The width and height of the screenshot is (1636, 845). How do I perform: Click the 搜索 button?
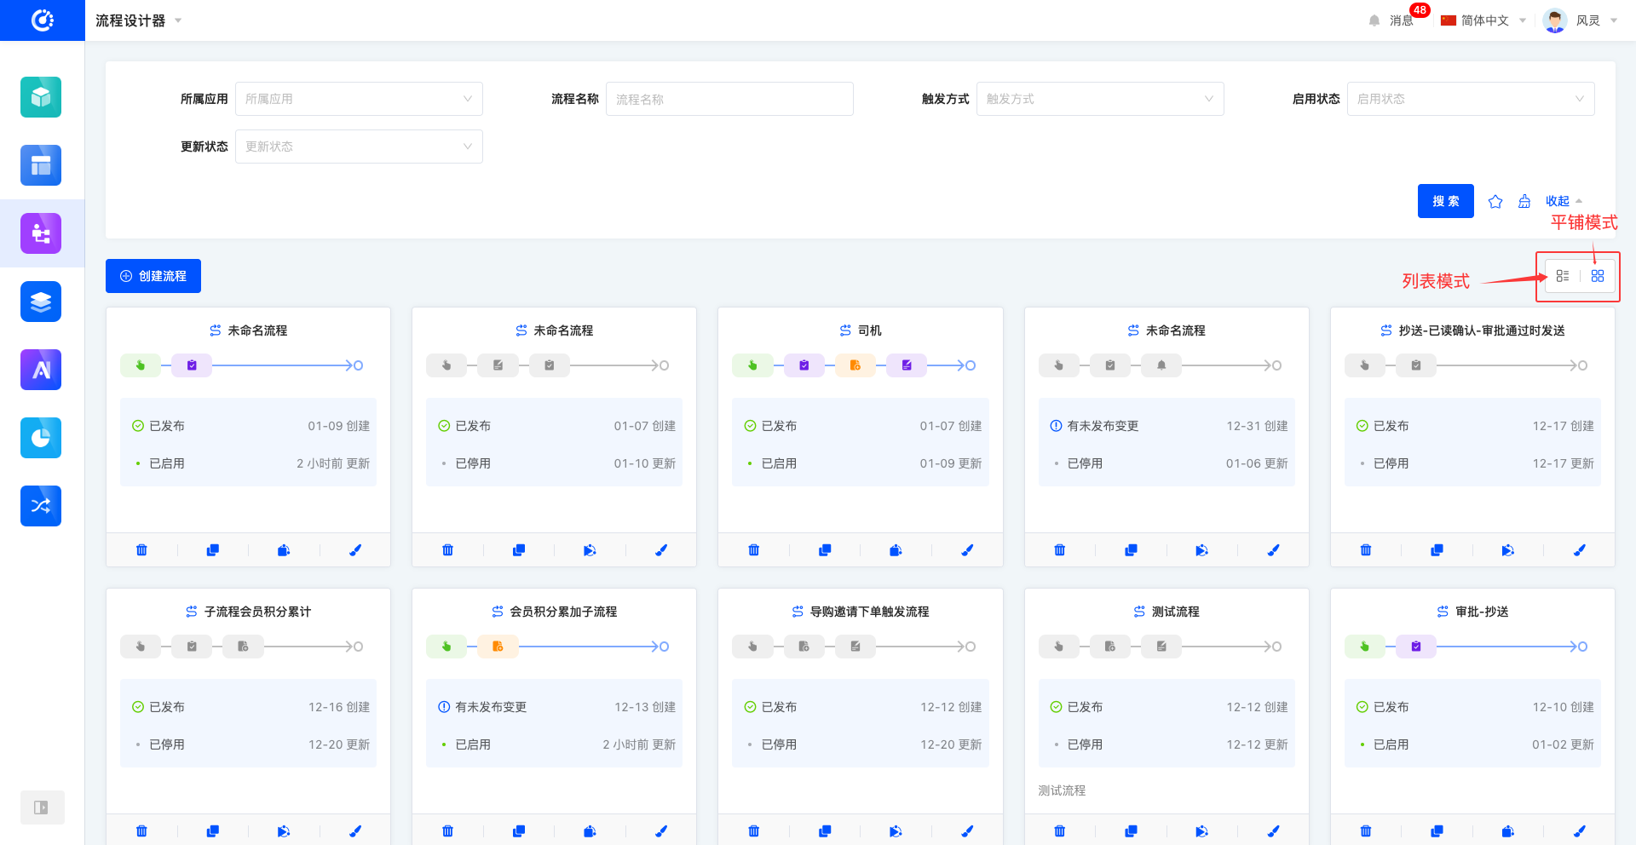click(x=1445, y=201)
